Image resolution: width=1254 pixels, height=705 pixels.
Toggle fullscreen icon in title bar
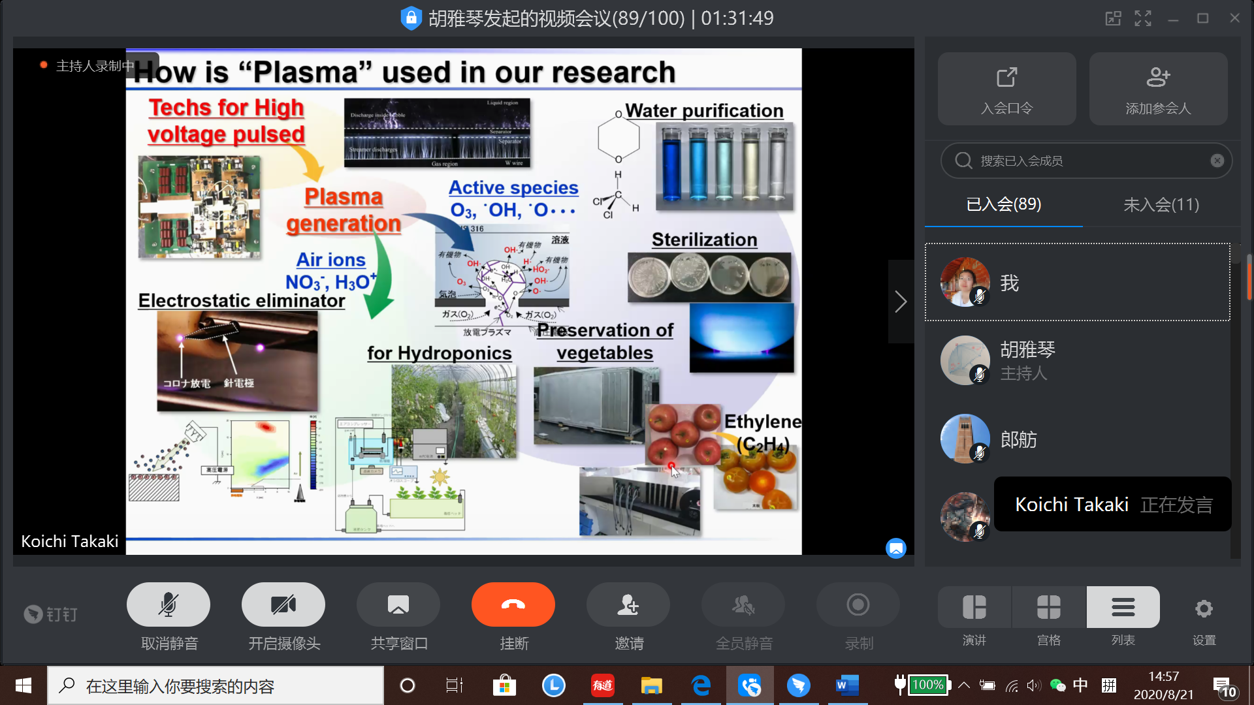pyautogui.click(x=1143, y=18)
